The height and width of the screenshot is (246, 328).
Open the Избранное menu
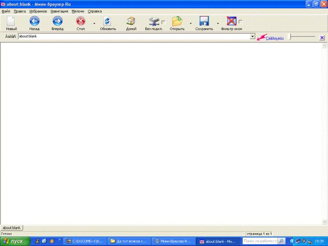[38, 11]
